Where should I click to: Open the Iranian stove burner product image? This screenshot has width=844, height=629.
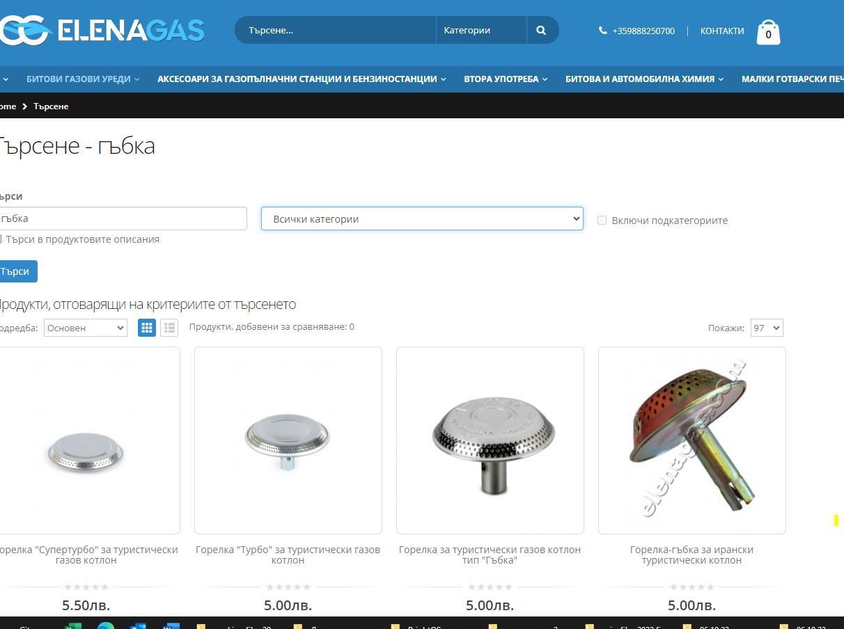tap(692, 440)
